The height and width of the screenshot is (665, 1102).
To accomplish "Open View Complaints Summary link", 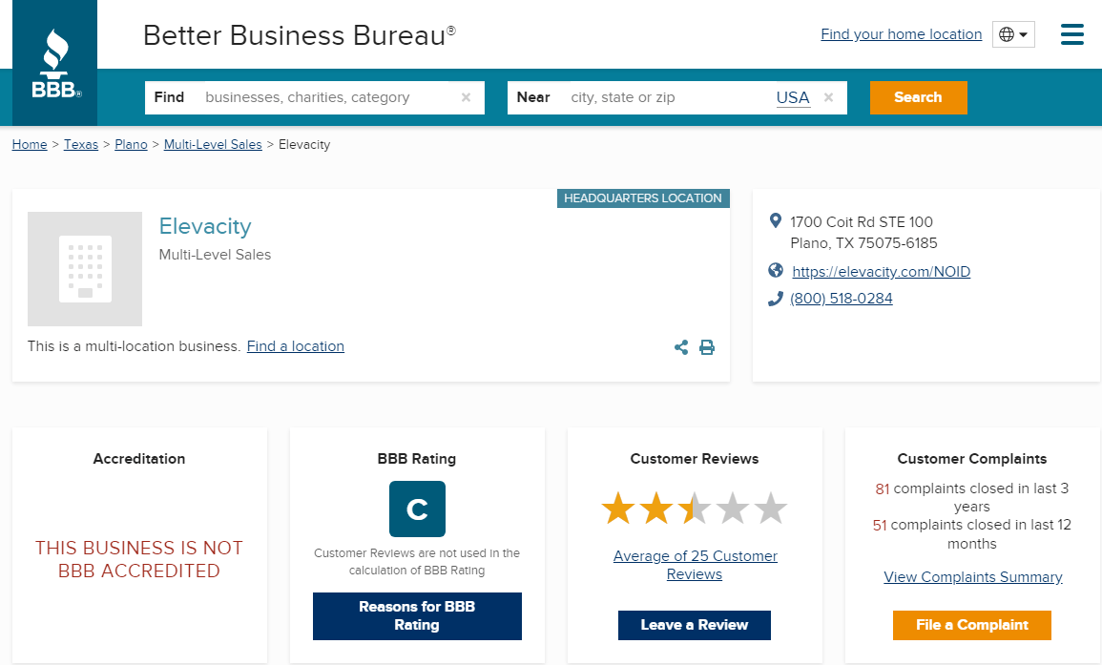I will pos(972,577).
